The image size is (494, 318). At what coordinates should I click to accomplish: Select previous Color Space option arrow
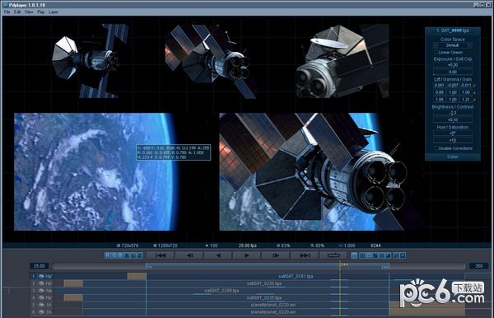click(436, 45)
